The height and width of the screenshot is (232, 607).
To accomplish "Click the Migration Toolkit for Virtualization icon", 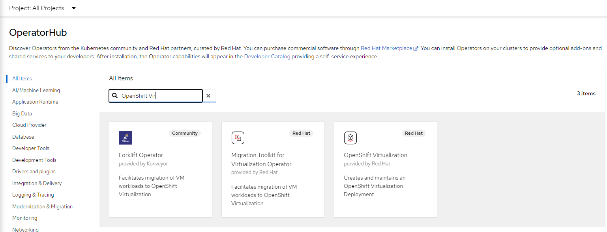I will [x=238, y=138].
